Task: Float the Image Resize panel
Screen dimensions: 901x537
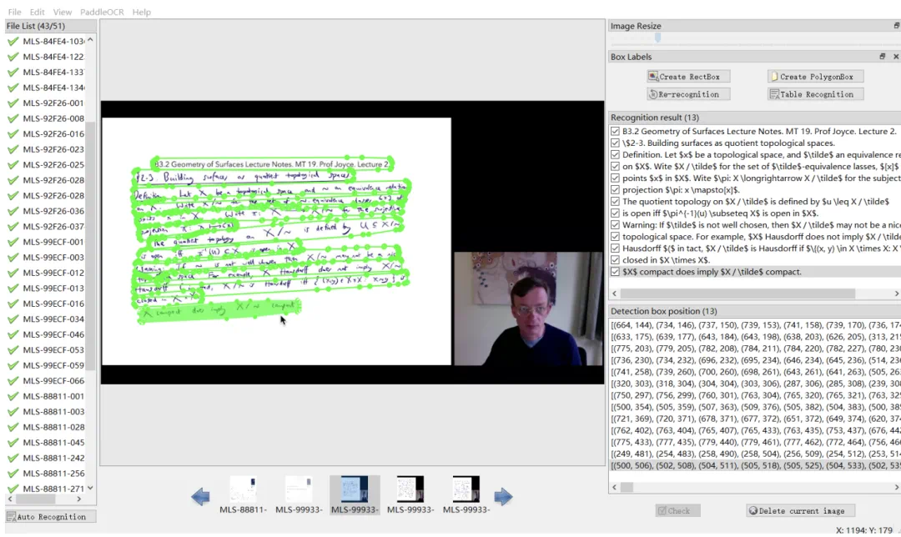Action: (896, 26)
